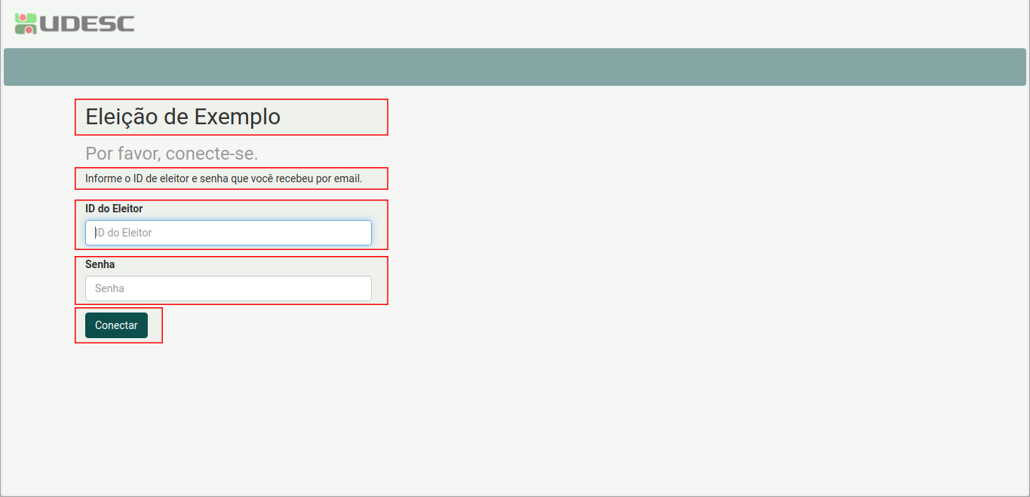This screenshot has height=497, width=1030.
Task: Click the UDESC wordmark text in logo
Action: 87,24
